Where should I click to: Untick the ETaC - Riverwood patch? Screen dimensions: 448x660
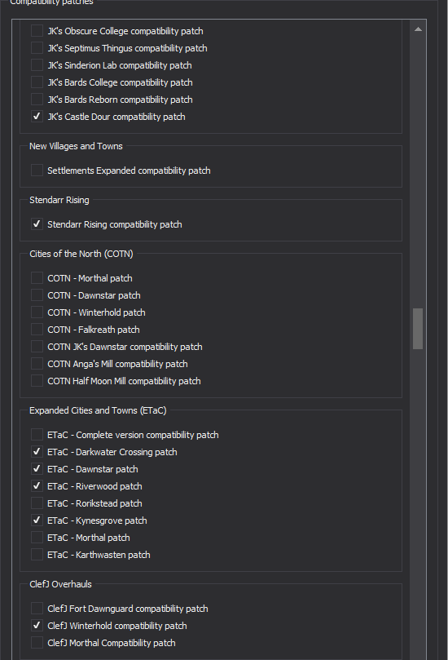click(37, 486)
